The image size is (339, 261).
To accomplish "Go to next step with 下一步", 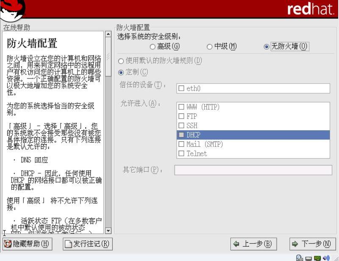I will coord(312,244).
